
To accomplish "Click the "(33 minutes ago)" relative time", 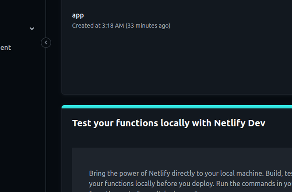I will (x=148, y=26).
